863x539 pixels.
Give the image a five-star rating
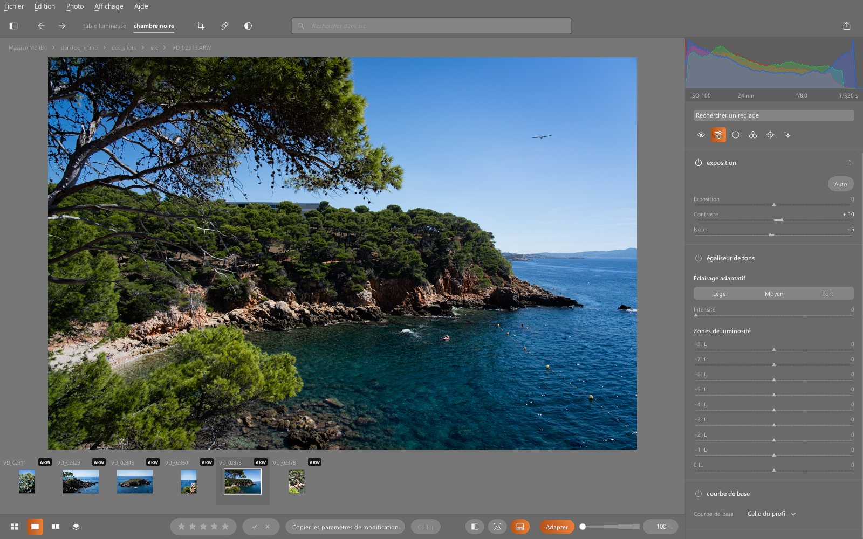pyautogui.click(x=225, y=527)
